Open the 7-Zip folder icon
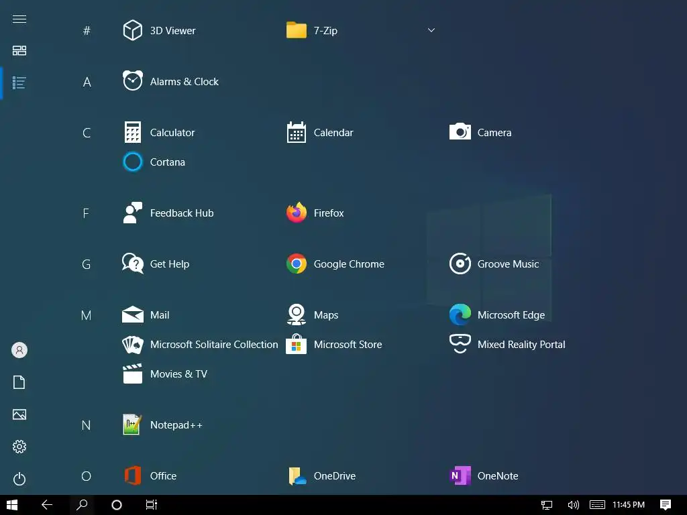This screenshot has width=687, height=515. click(296, 30)
